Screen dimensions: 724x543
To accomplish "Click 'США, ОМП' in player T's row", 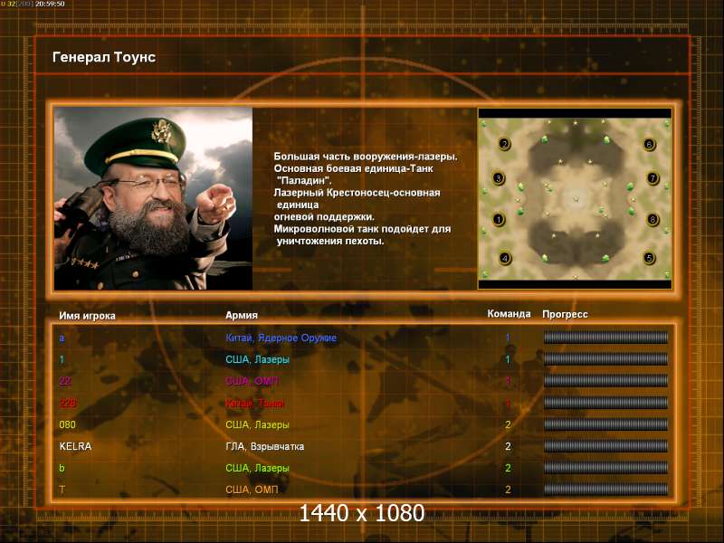I will tap(252, 490).
